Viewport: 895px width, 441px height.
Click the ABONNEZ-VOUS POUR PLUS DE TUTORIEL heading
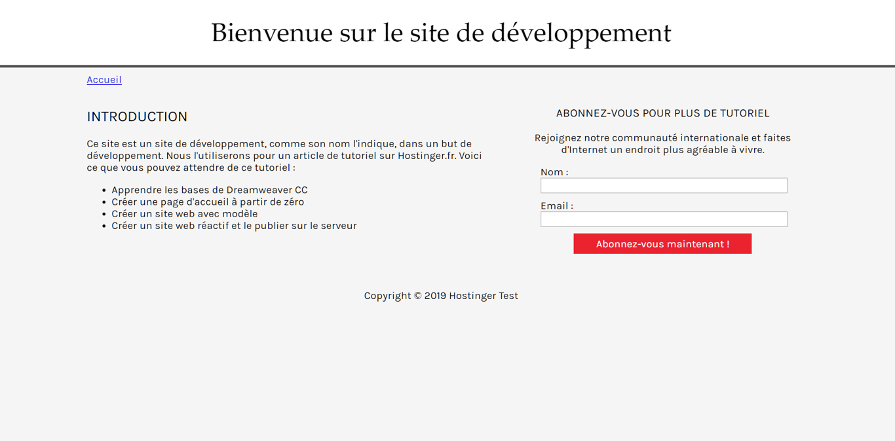(x=662, y=113)
